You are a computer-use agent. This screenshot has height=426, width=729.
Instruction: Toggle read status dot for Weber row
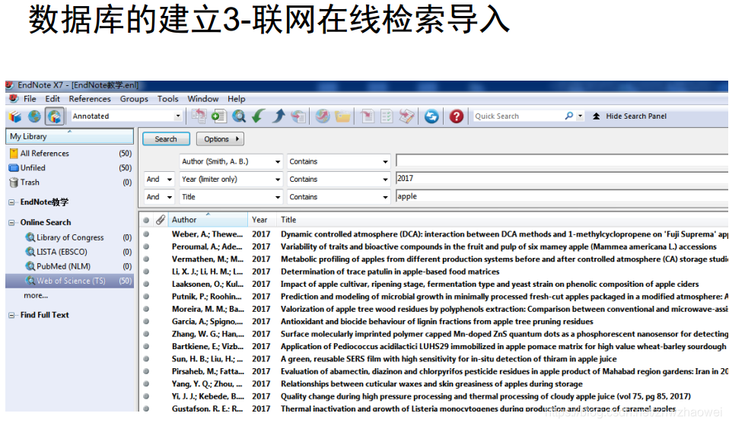(146, 234)
